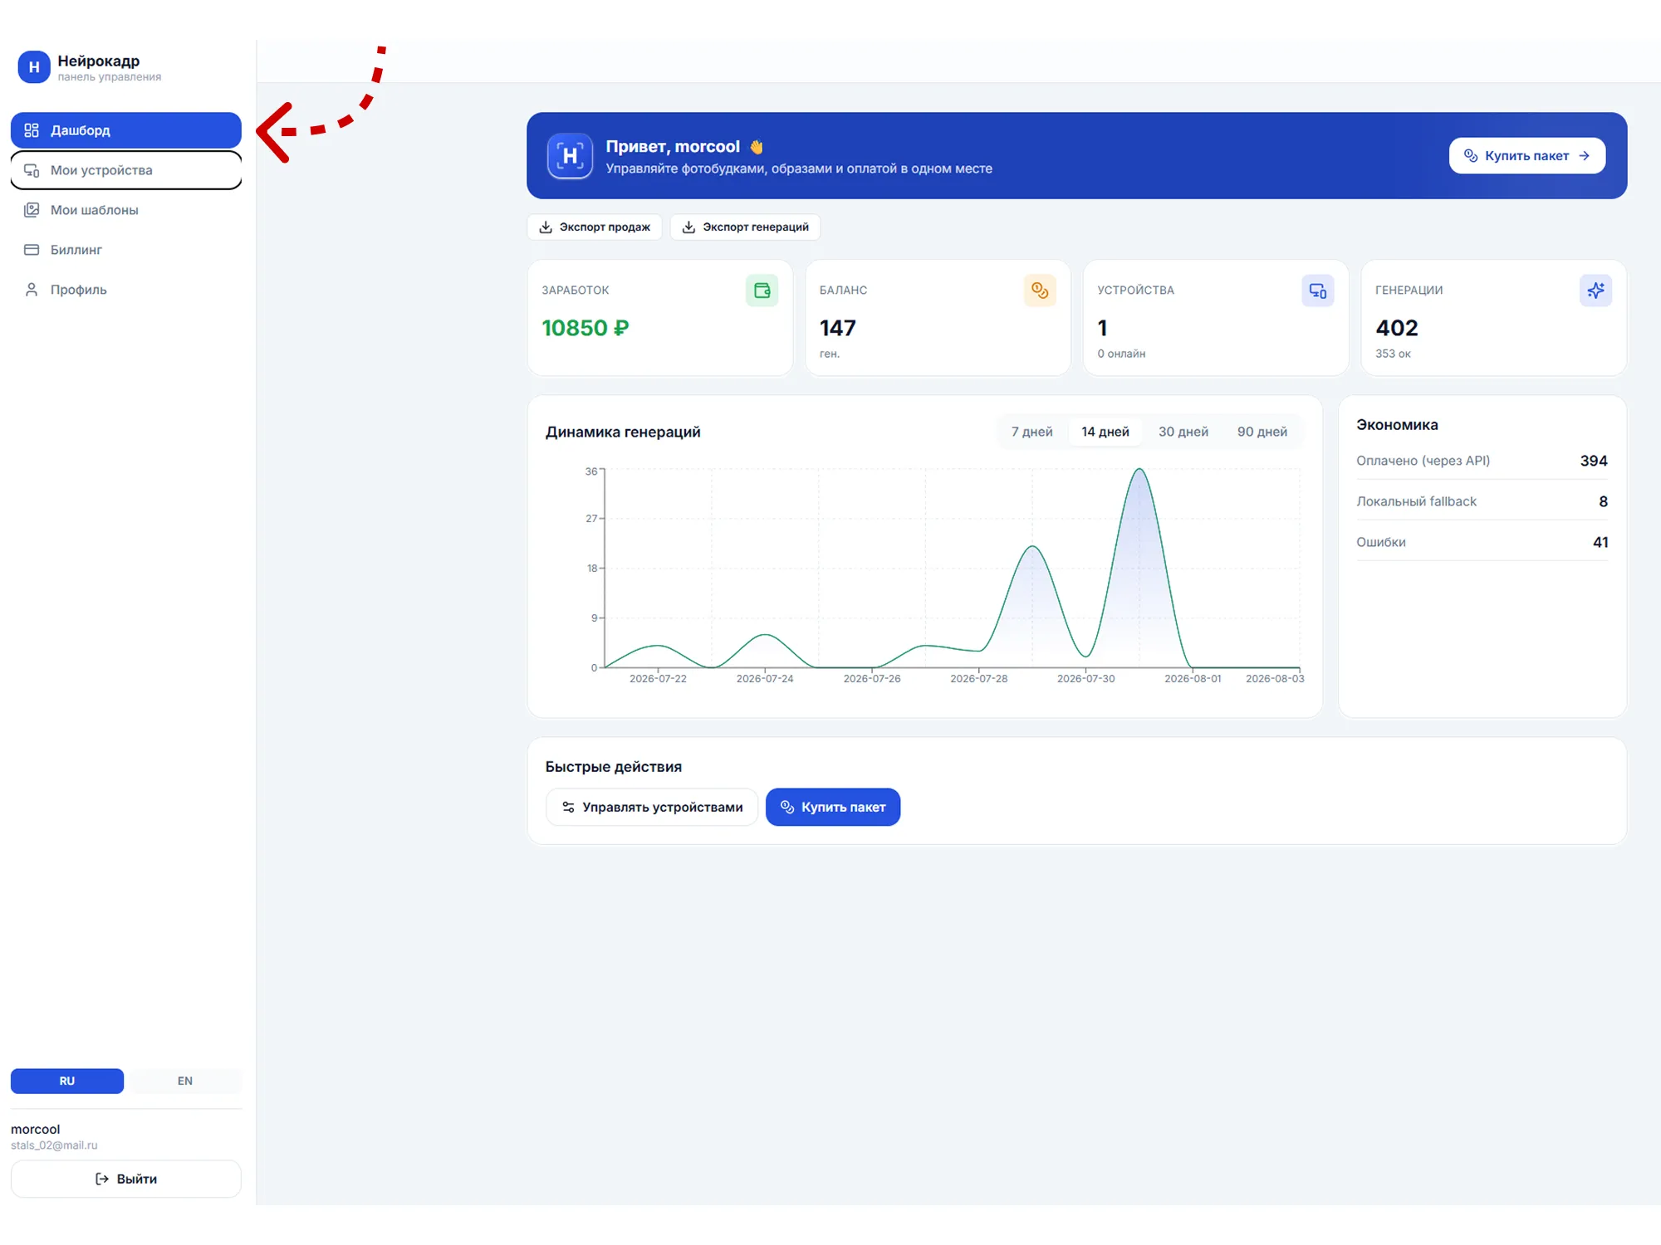Open Мои шаблоны page

tap(126, 210)
